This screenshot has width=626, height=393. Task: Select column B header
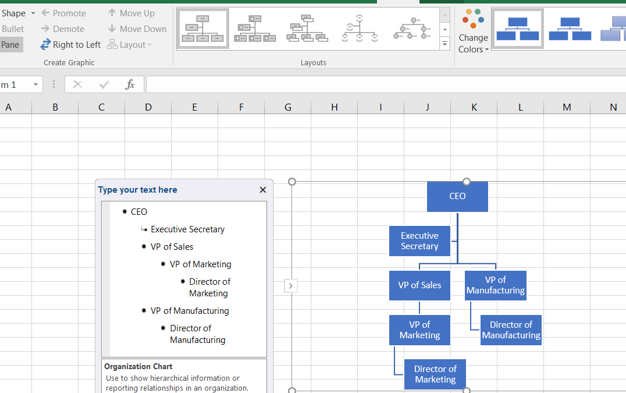pyautogui.click(x=55, y=107)
